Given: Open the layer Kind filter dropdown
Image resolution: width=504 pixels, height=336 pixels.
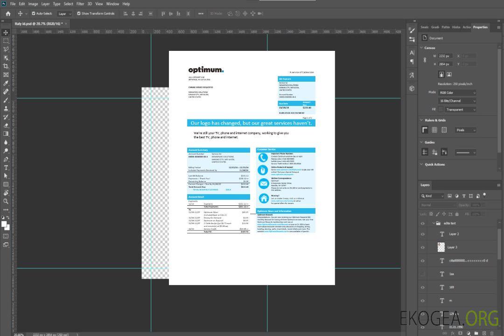Looking at the screenshot, I should point(432,196).
